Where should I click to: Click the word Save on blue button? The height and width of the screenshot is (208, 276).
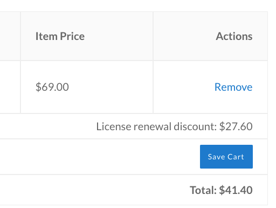click(x=216, y=157)
